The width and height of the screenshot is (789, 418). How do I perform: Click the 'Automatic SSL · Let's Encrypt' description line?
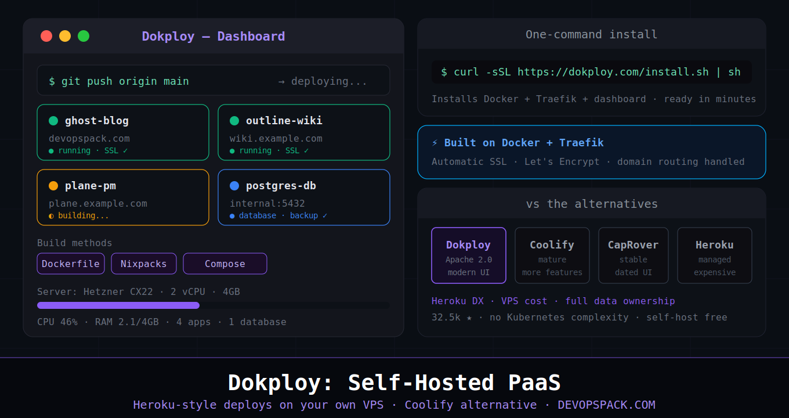[x=588, y=162]
